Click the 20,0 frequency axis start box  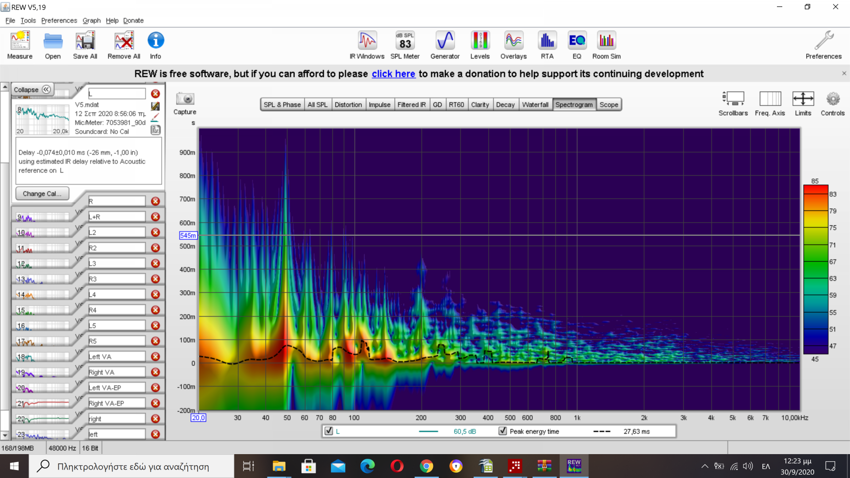point(198,417)
